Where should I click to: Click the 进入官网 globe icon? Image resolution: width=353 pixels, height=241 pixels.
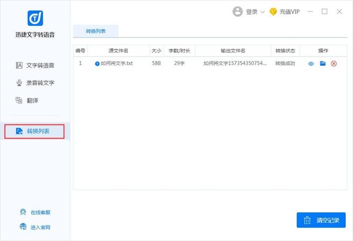tap(23, 226)
